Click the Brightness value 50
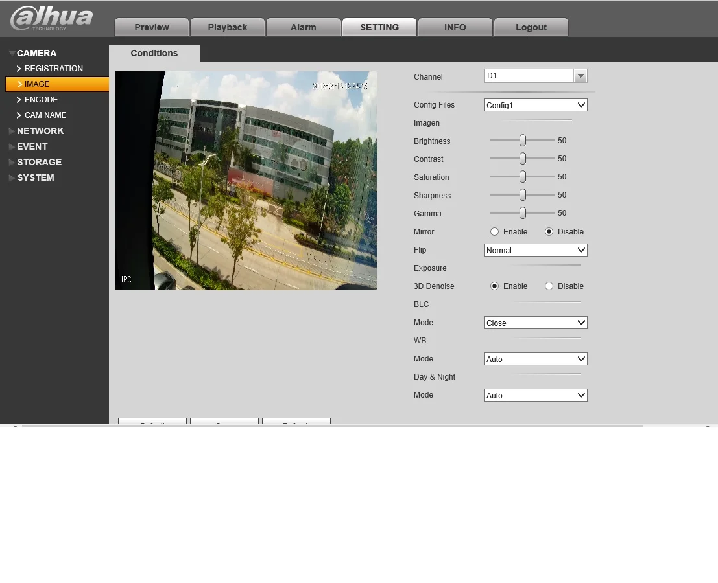This screenshot has height=583, width=718. [x=562, y=141]
